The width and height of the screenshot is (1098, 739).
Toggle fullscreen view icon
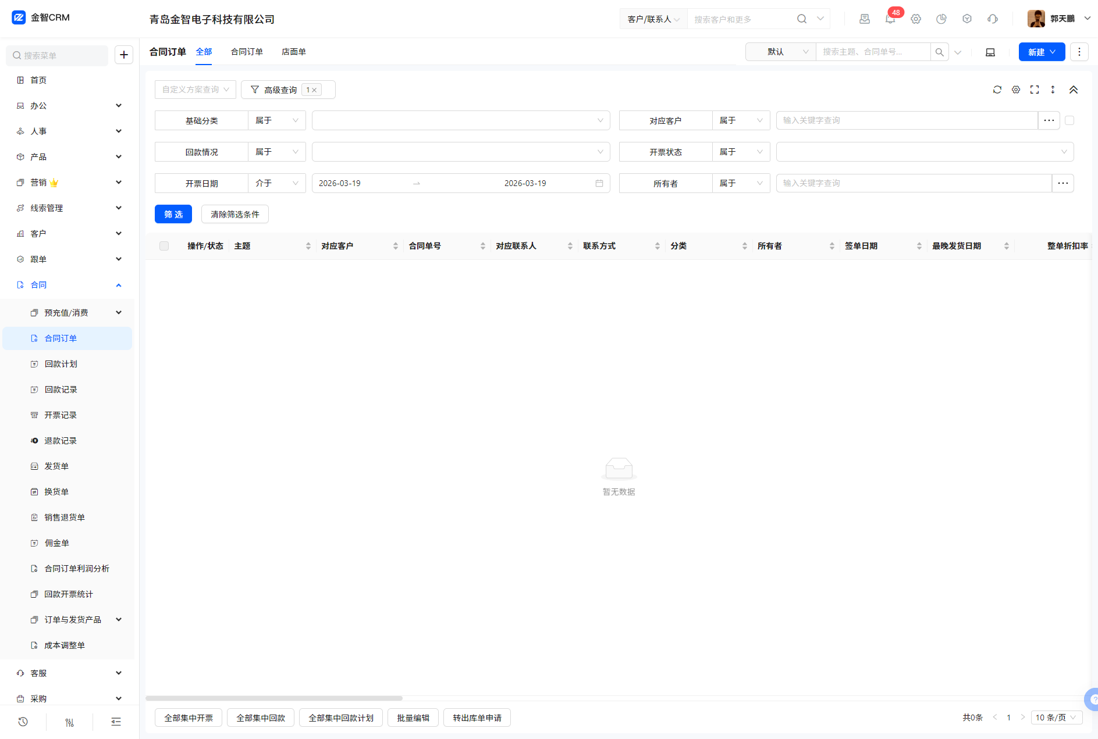pos(1035,90)
